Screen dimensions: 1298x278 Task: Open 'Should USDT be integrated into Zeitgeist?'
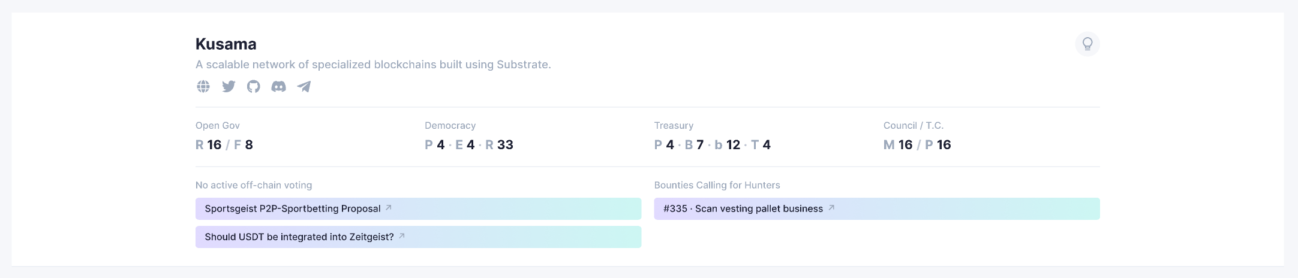click(x=299, y=237)
